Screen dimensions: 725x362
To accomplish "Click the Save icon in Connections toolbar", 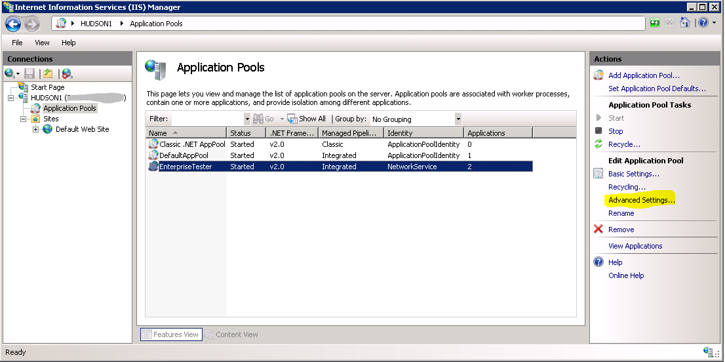I will tap(29, 73).
